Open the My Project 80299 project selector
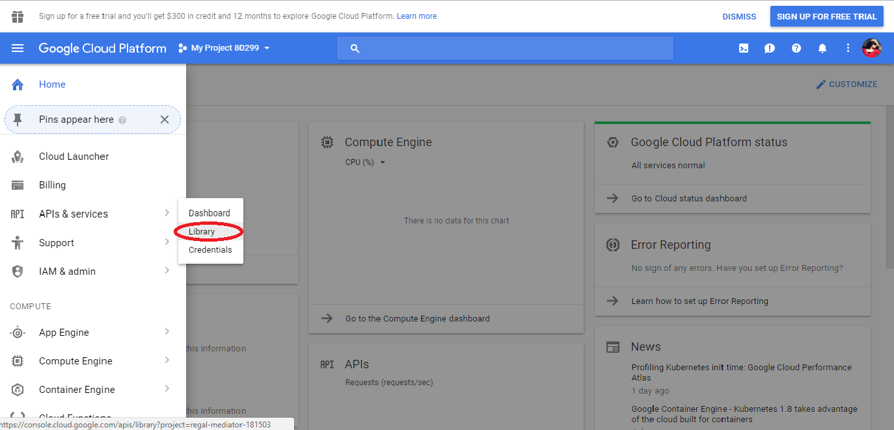The width and height of the screenshot is (894, 430). click(224, 48)
